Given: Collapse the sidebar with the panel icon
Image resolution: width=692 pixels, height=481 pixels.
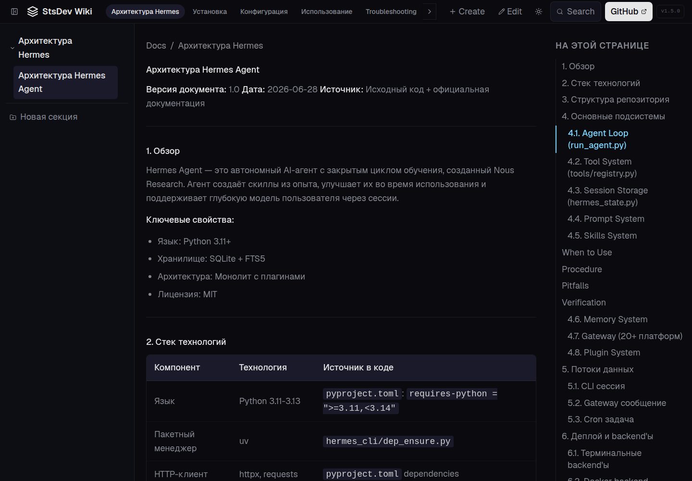Looking at the screenshot, I should [14, 12].
